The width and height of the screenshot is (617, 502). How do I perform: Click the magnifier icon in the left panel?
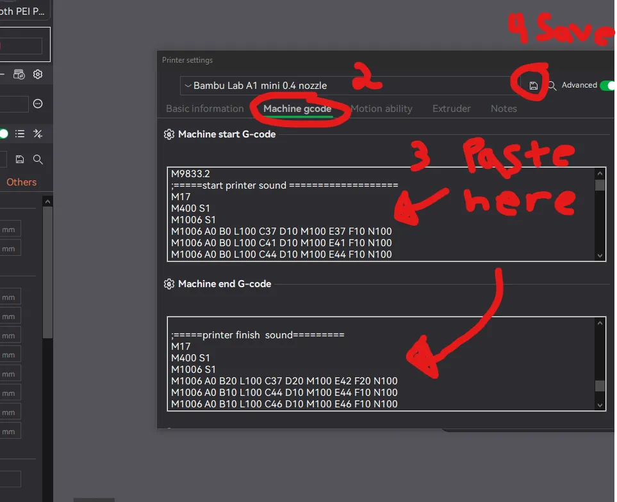[38, 159]
